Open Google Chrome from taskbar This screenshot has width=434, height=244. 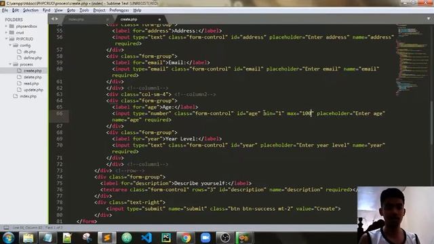[186, 238]
